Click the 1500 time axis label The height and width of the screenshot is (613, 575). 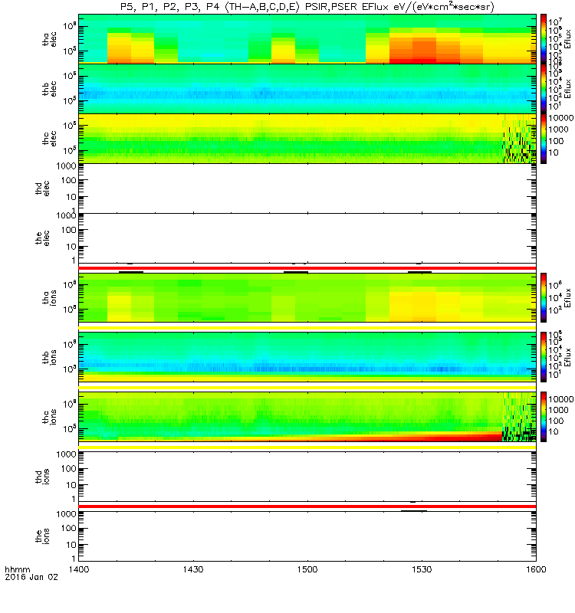[x=307, y=569]
